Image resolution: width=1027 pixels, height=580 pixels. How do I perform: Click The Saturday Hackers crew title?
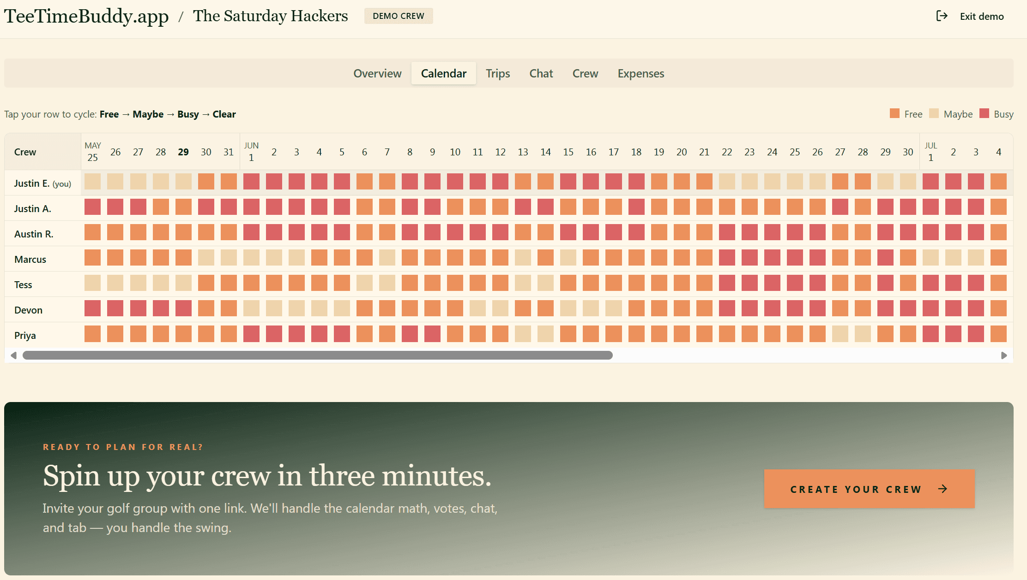(270, 16)
